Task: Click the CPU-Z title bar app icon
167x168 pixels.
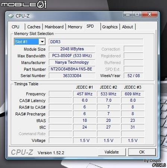Action: click(x=11, y=16)
